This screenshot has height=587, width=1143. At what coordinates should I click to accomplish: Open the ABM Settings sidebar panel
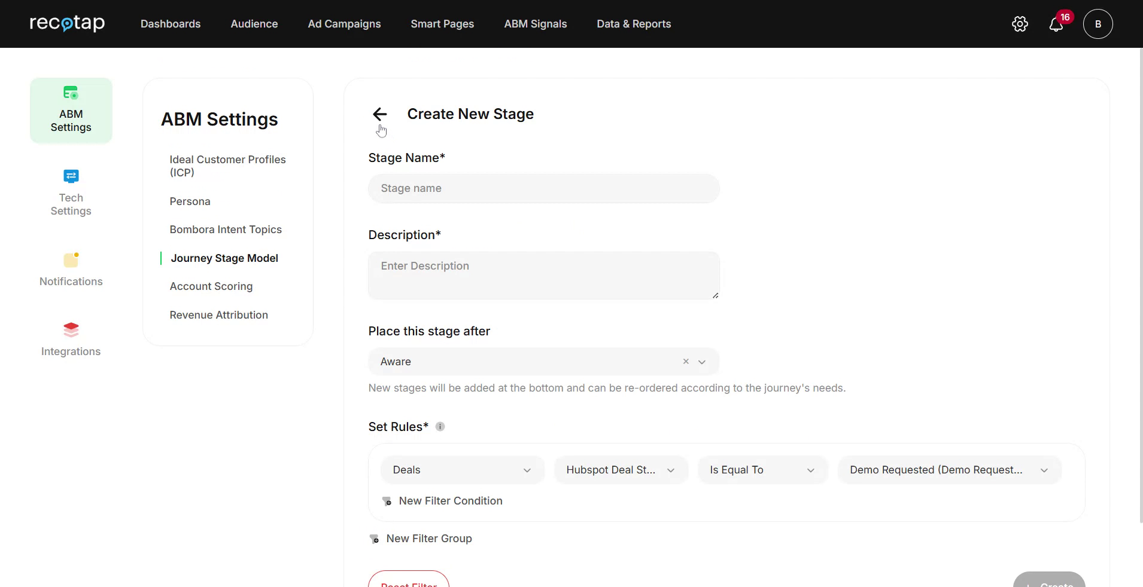[x=71, y=111]
